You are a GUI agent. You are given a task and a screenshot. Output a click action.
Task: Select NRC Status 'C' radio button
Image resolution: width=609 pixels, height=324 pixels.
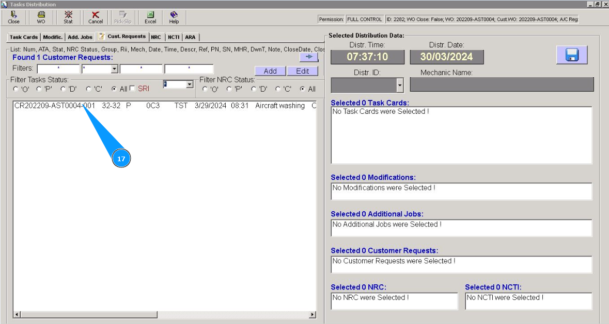point(278,89)
